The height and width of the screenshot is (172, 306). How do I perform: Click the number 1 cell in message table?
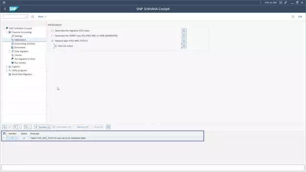[x=12, y=138]
